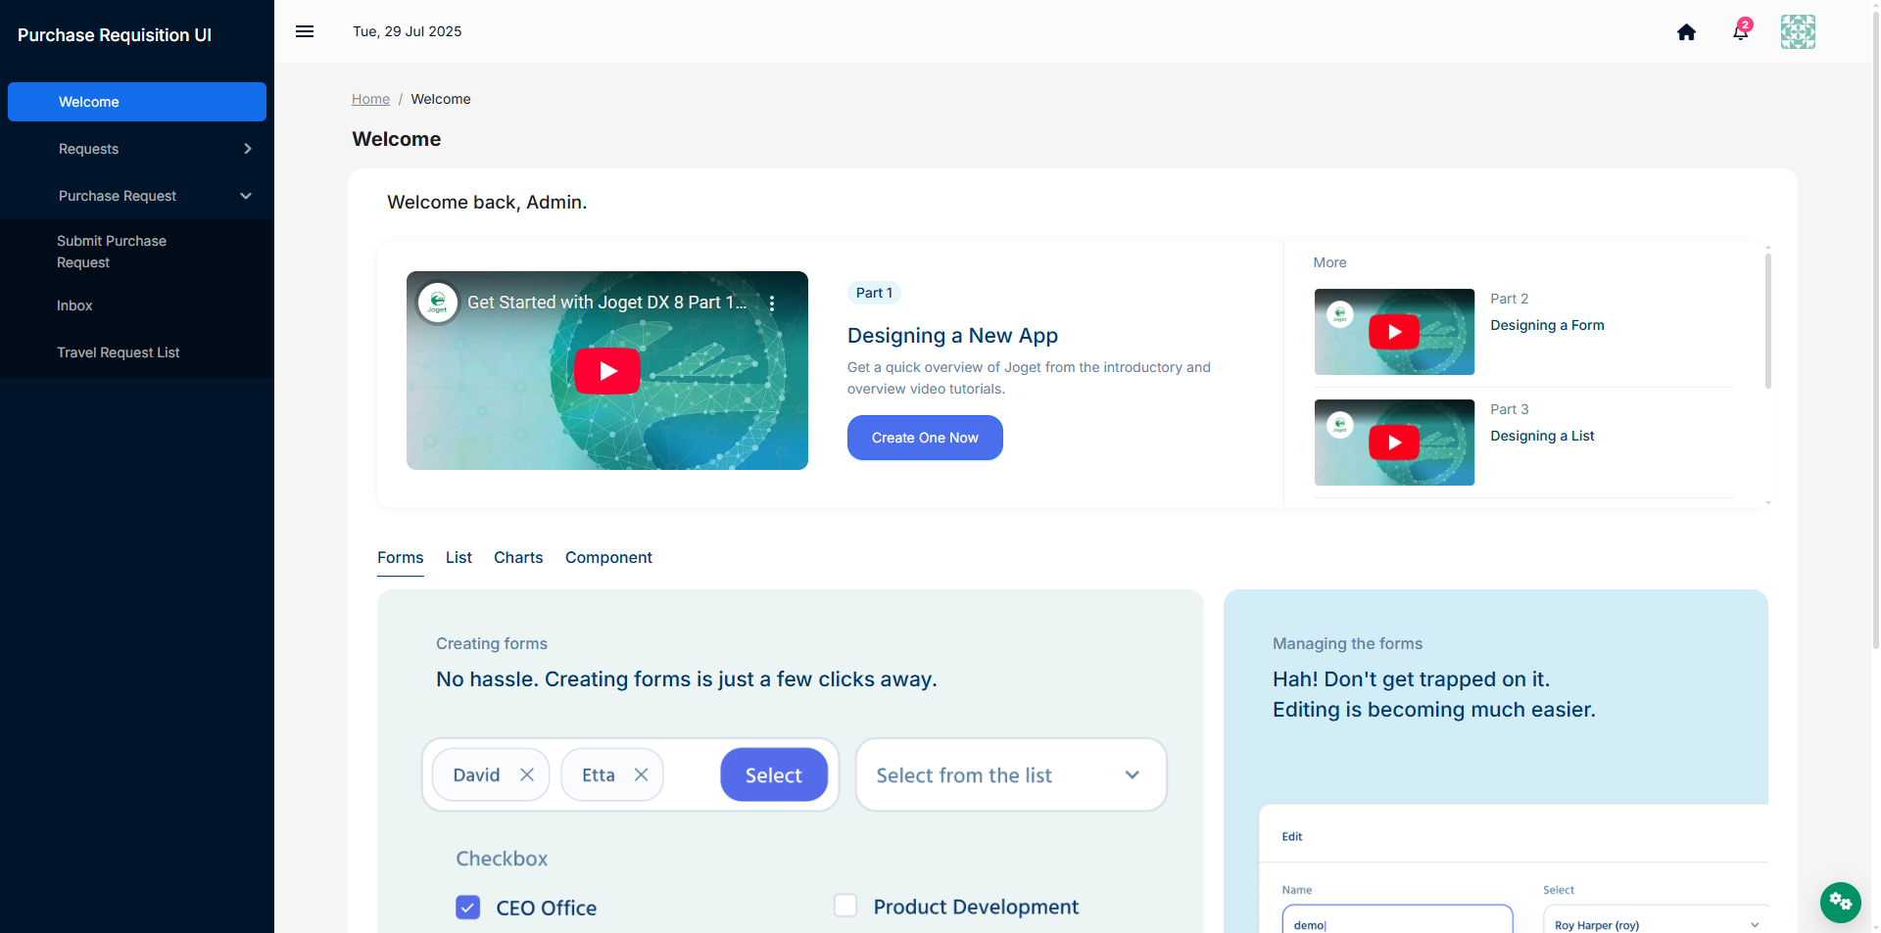
Task: Click the blue Select button
Action: point(774,774)
